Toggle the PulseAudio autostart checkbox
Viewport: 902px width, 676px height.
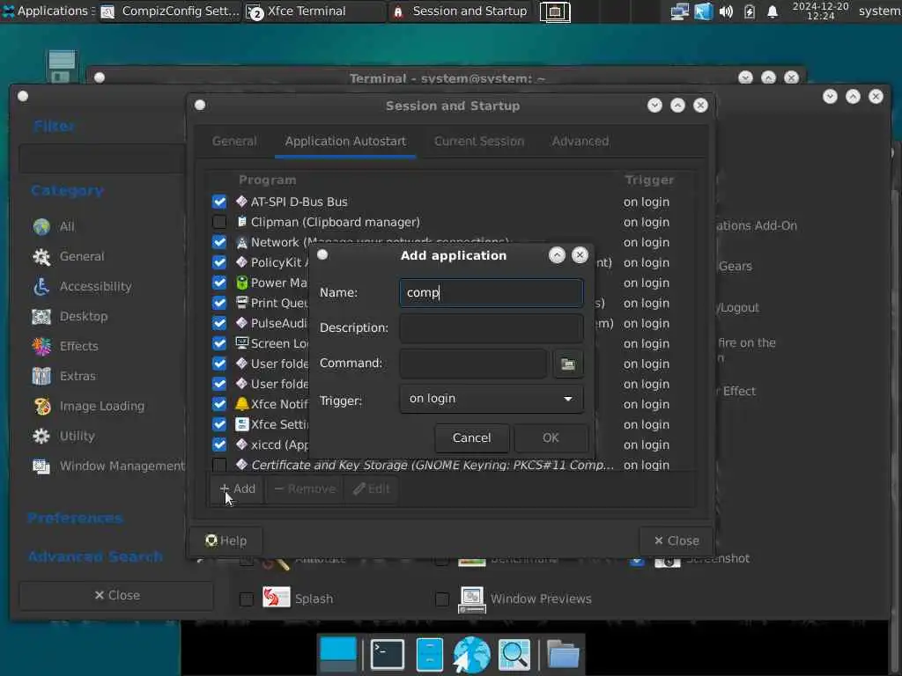pyautogui.click(x=219, y=323)
